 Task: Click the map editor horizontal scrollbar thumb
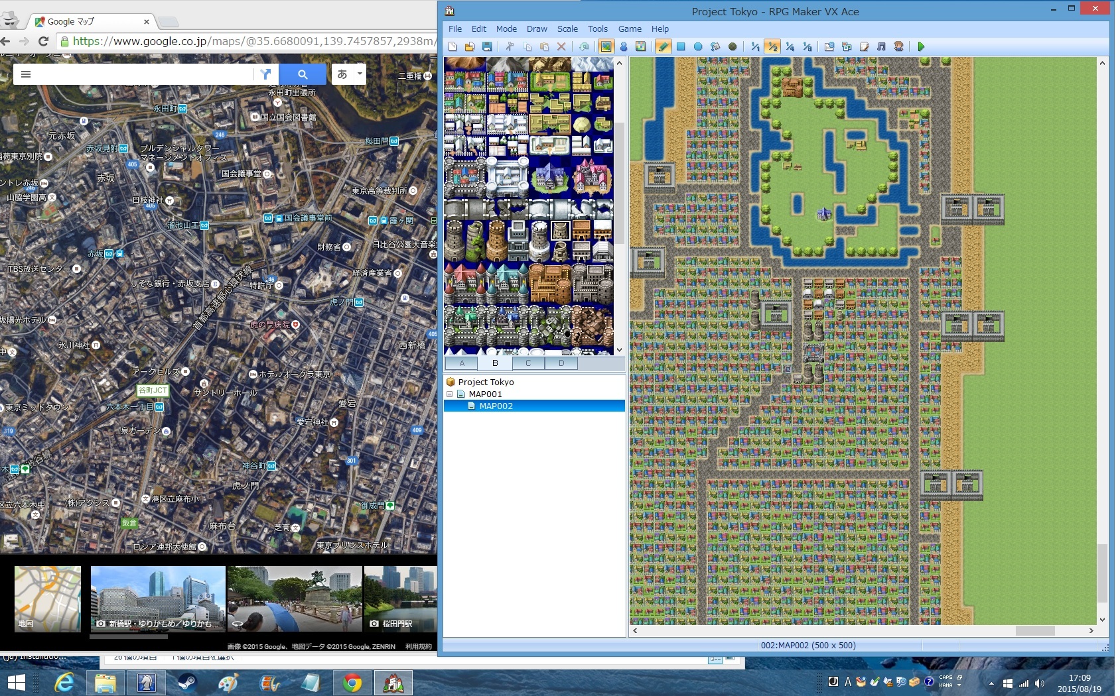click(x=1035, y=631)
